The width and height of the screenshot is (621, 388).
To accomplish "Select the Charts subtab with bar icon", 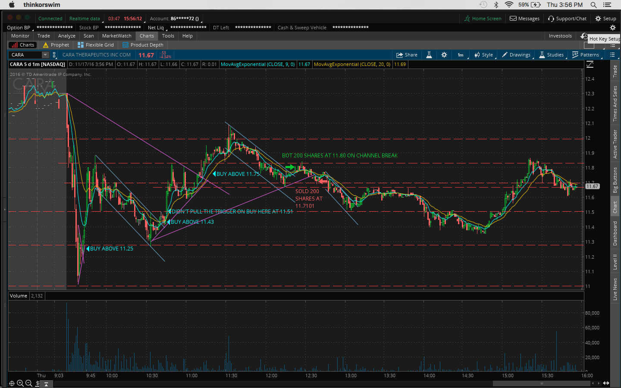I will (x=23, y=45).
